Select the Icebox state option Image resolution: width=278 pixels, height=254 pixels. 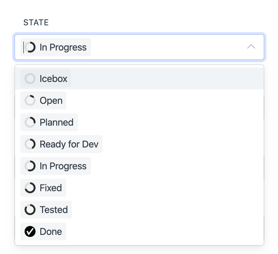point(53,79)
